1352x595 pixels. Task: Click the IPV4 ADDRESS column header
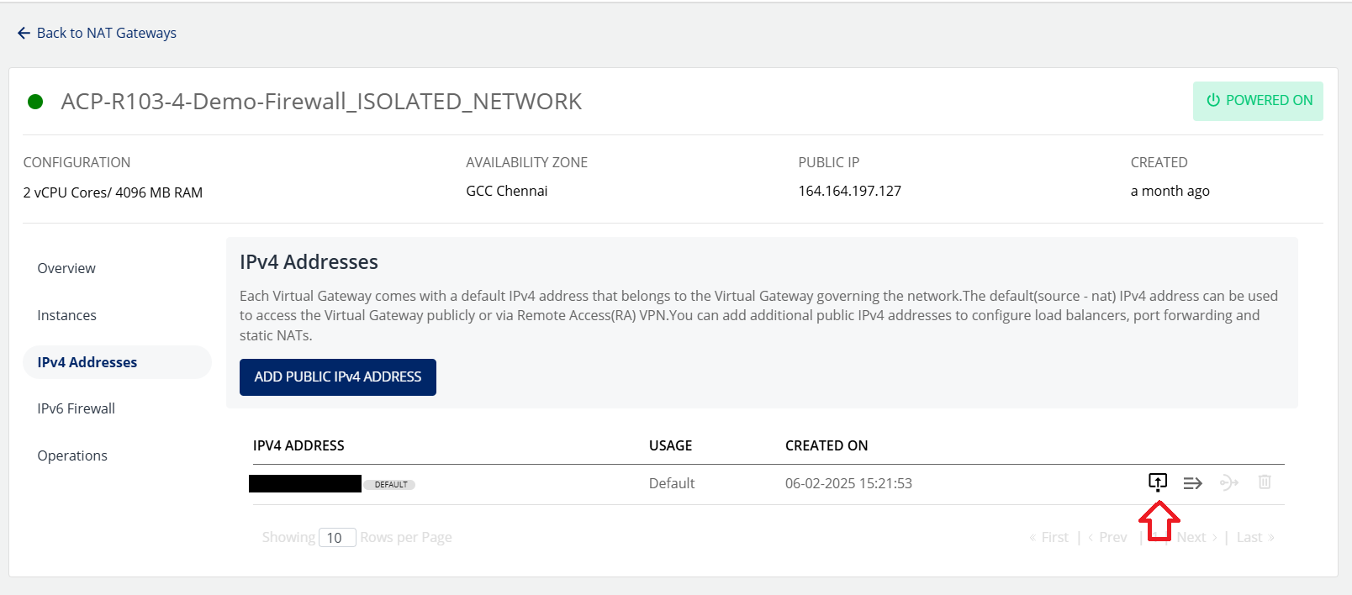point(298,445)
